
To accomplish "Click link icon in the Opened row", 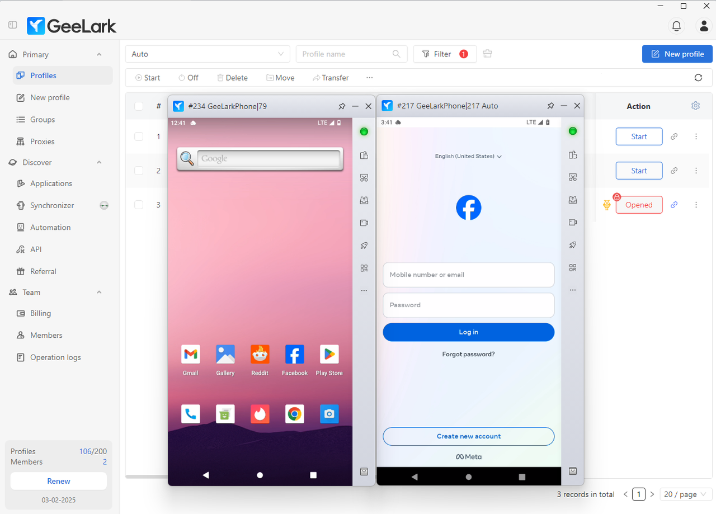I will click(x=674, y=205).
